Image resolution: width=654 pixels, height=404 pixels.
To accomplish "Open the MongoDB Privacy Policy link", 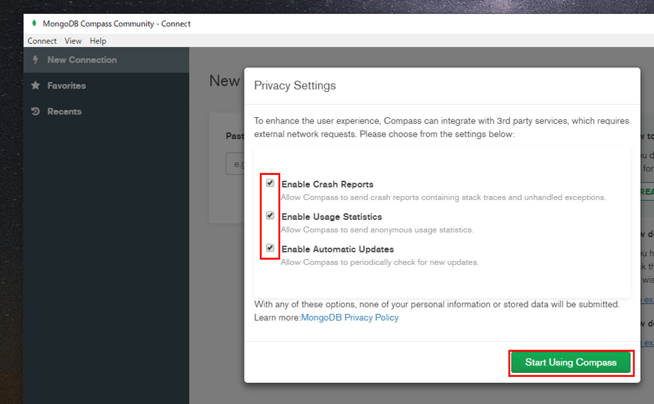I will click(x=350, y=317).
